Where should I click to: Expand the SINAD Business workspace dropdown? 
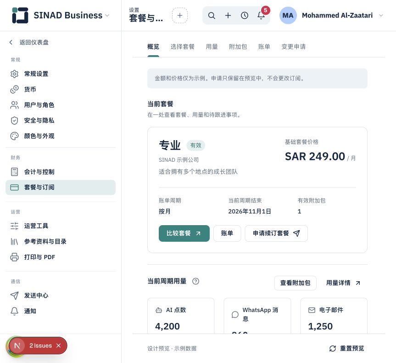(107, 16)
